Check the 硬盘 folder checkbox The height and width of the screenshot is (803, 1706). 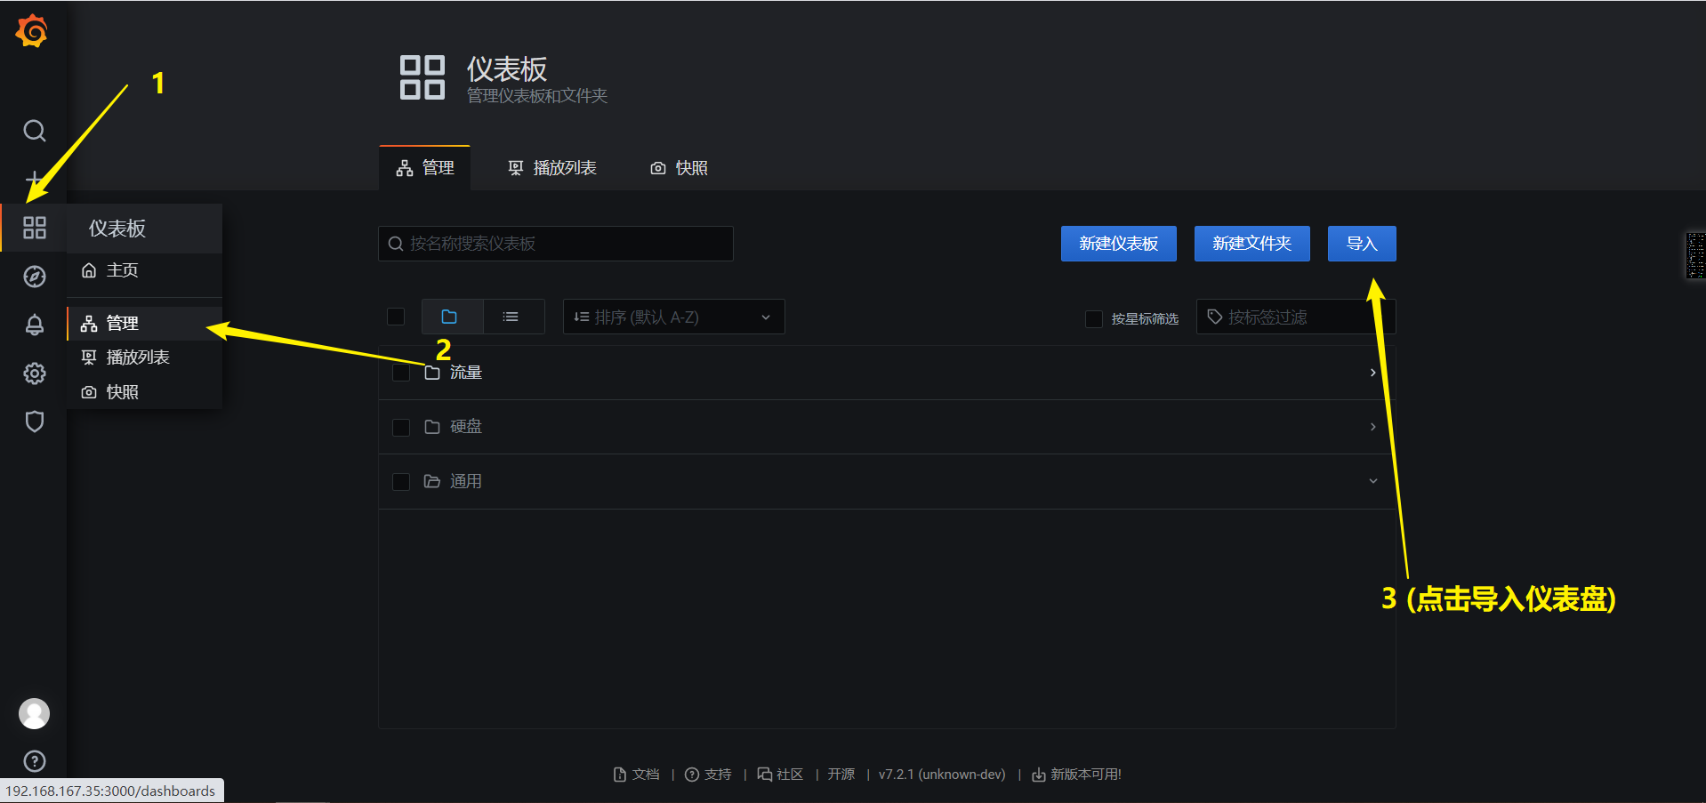click(x=401, y=428)
